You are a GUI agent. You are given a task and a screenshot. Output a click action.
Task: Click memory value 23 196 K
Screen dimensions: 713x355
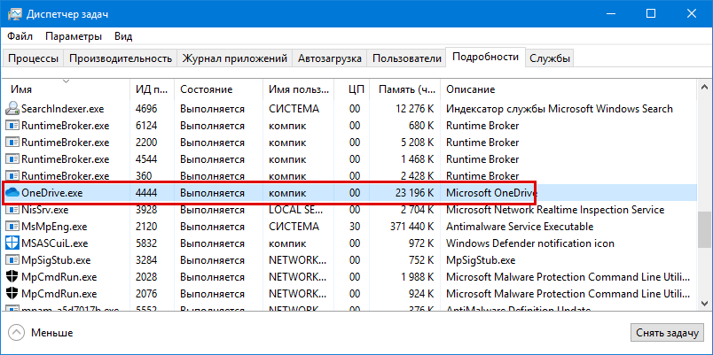click(x=415, y=193)
